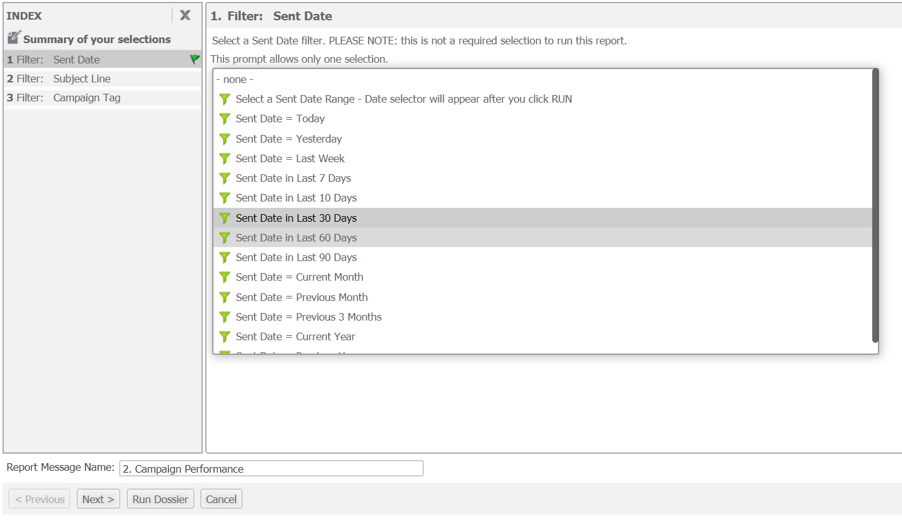Screen dimensions: 902x524
Task: Open Summary of your selections
Action: [97, 39]
